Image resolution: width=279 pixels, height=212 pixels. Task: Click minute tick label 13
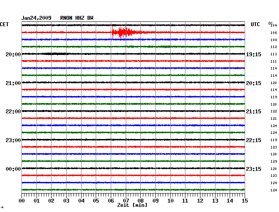click(215, 200)
